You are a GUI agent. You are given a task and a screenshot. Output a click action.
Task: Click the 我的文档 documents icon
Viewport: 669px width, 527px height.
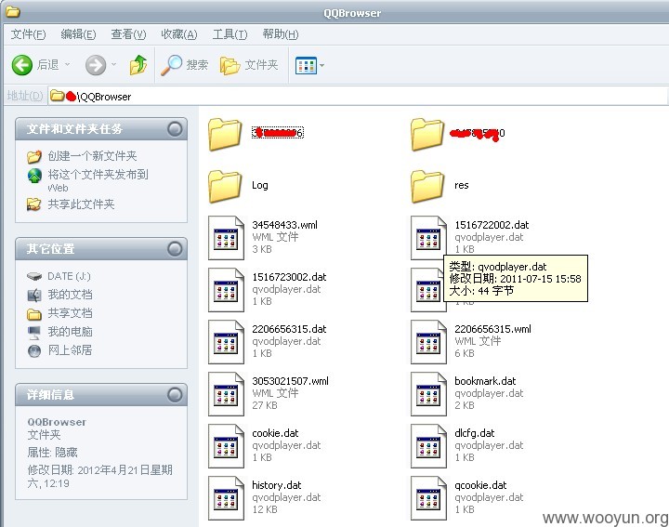point(34,295)
